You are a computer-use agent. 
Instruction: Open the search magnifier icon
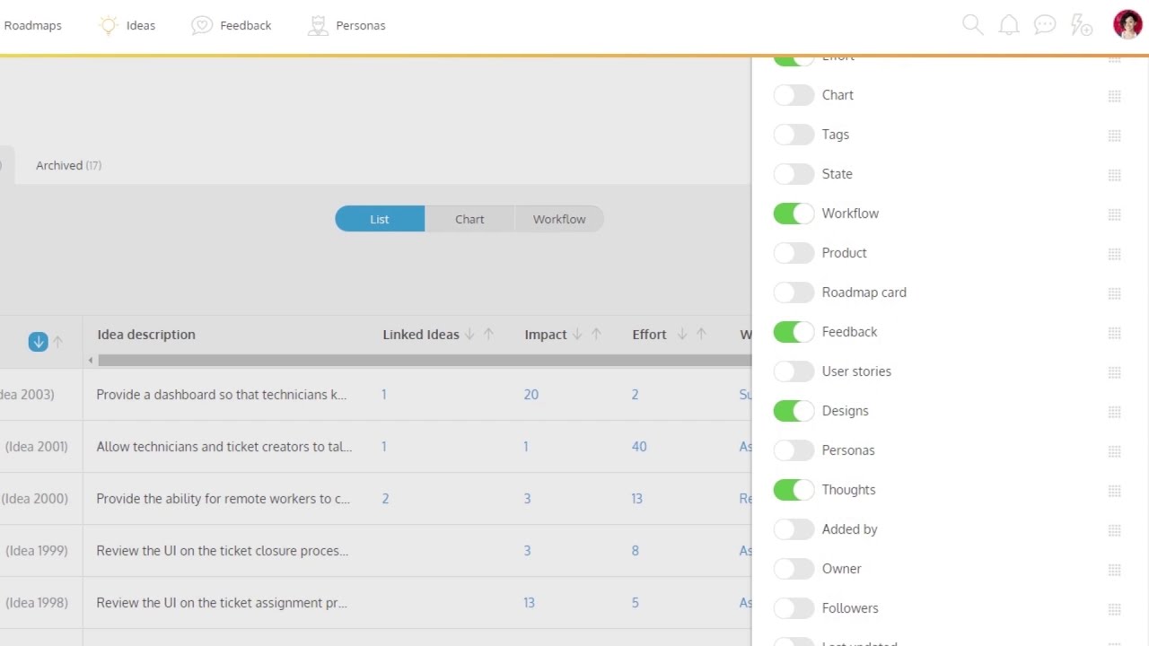coord(973,25)
